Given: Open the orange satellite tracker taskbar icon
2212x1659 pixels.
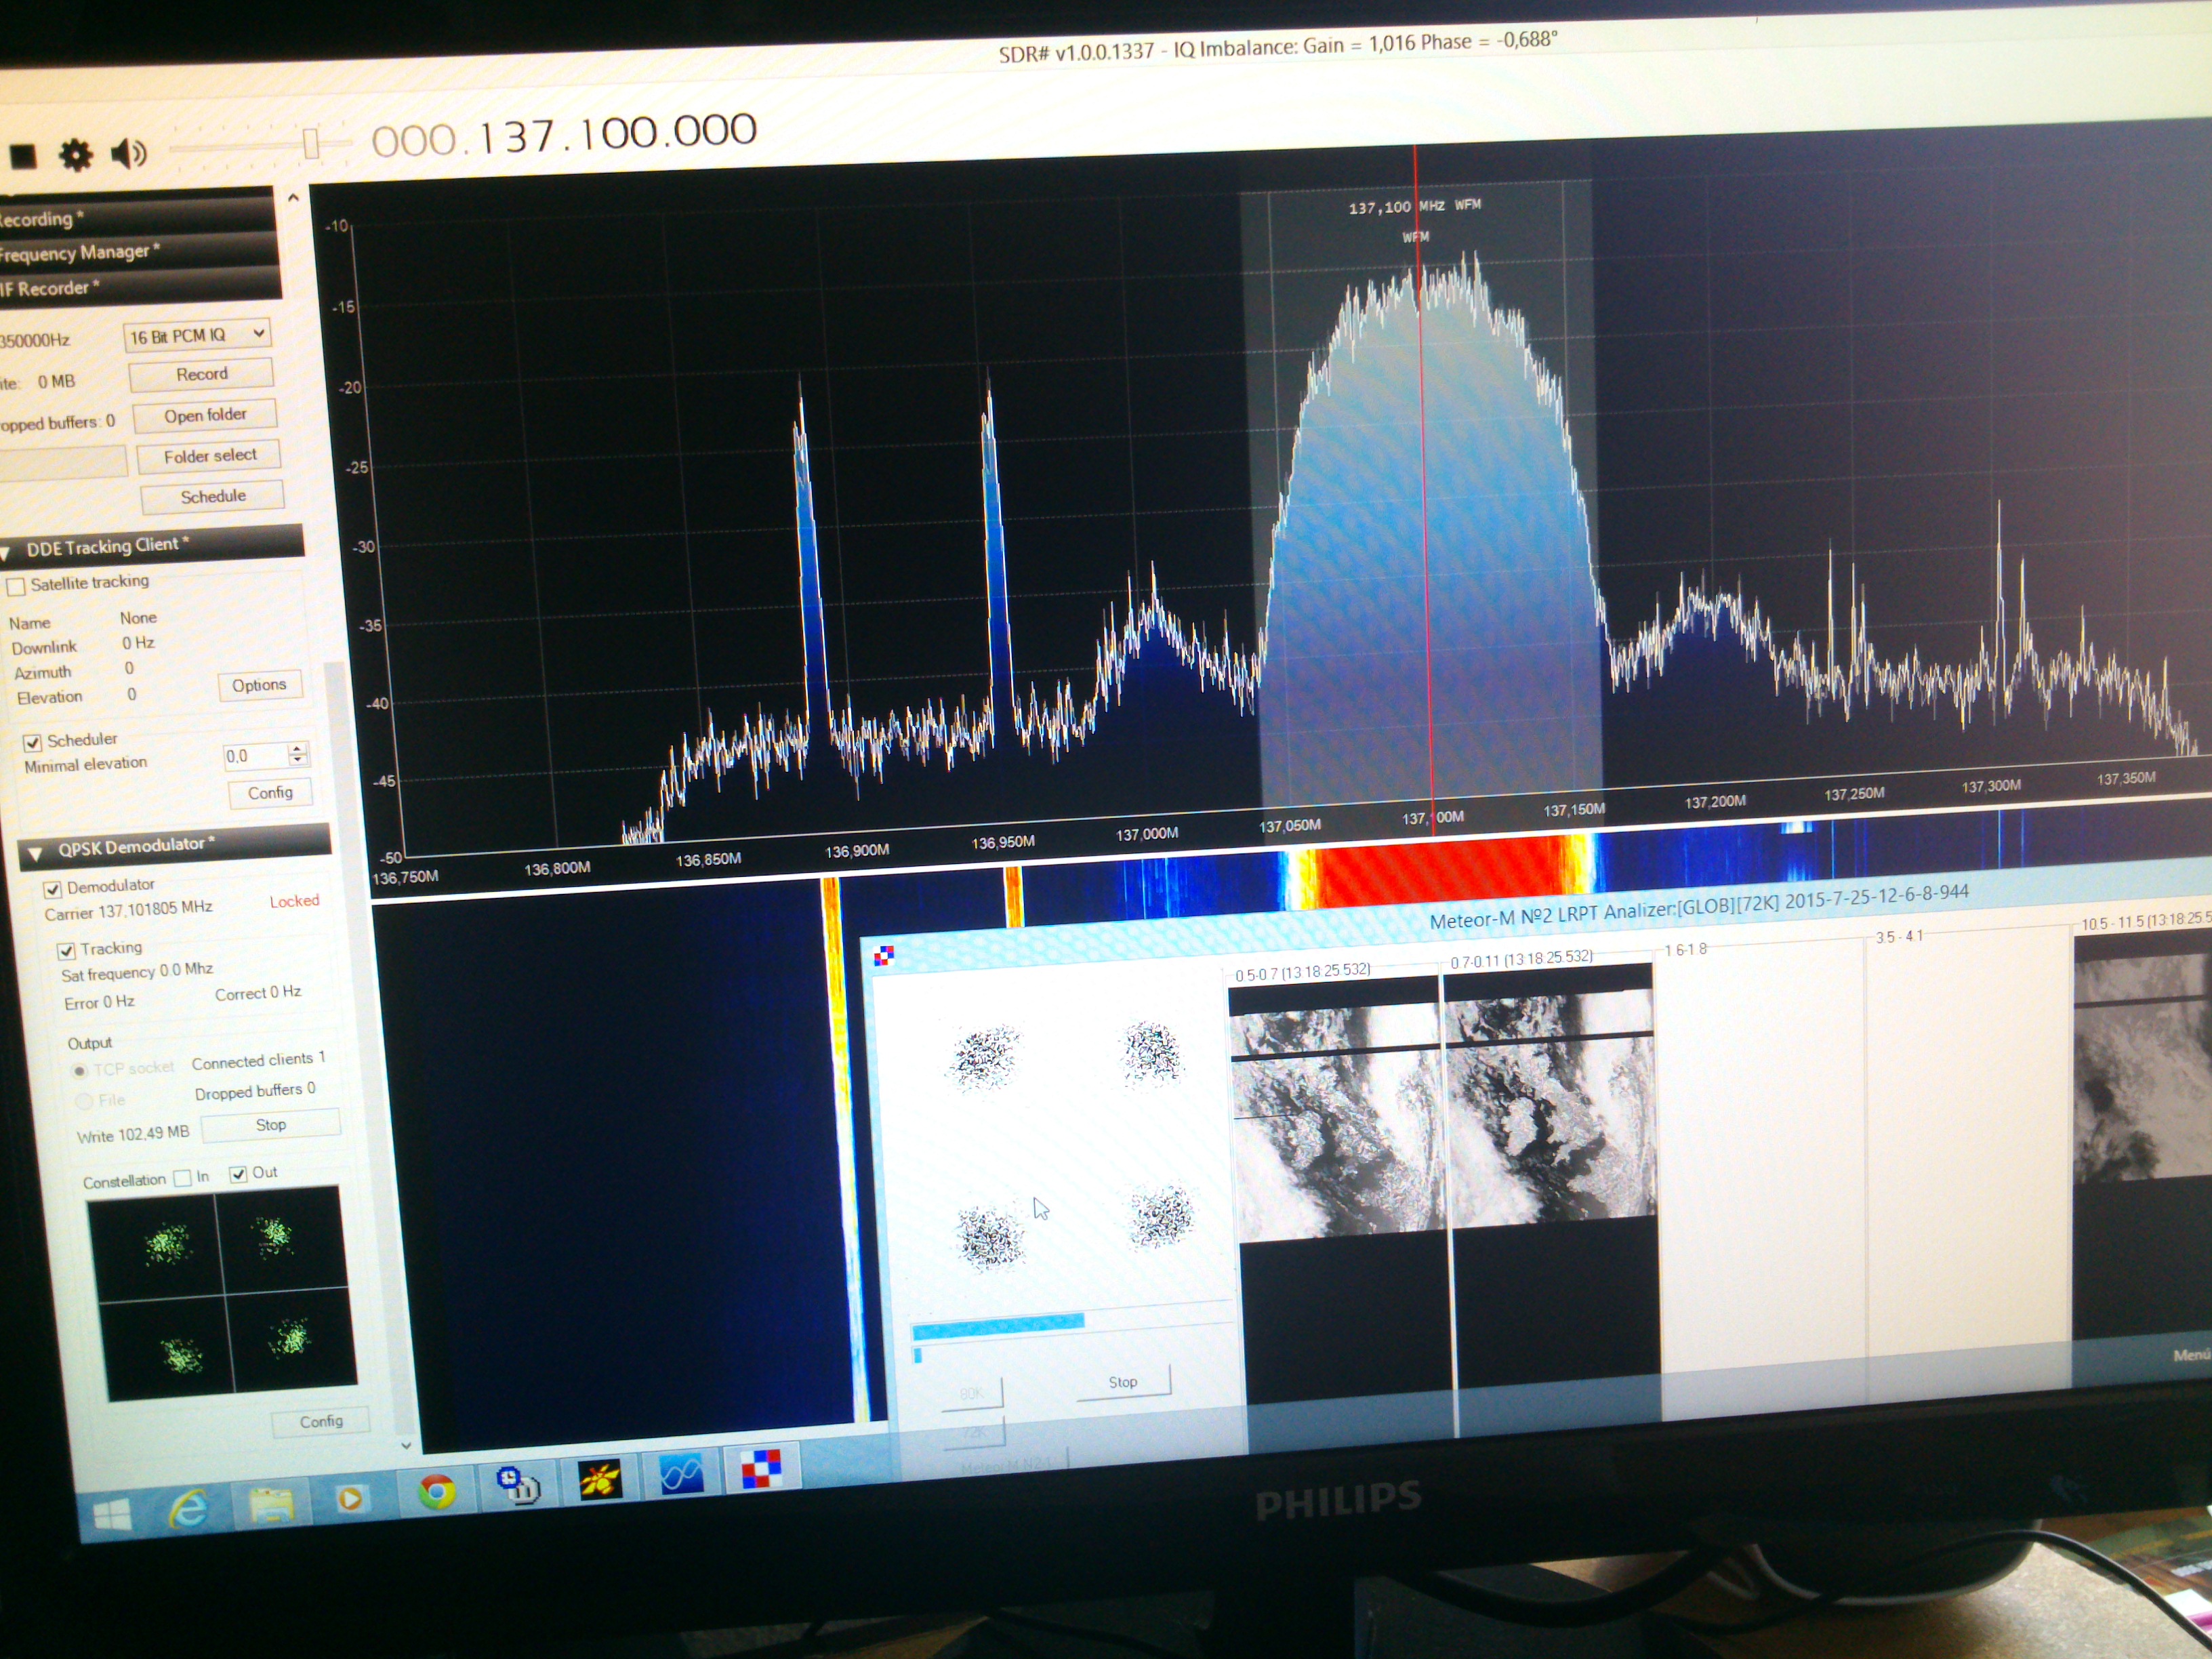Looking at the screenshot, I should coord(600,1479).
